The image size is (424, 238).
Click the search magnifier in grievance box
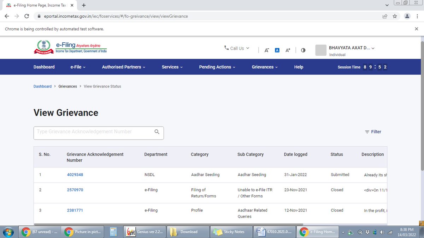157,132
